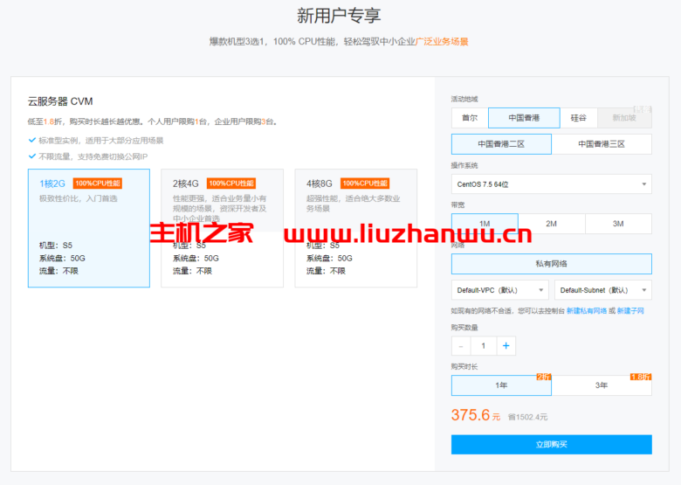Click 系统盘: 50G in 1核2G card
The width and height of the screenshot is (681, 485).
point(62,258)
